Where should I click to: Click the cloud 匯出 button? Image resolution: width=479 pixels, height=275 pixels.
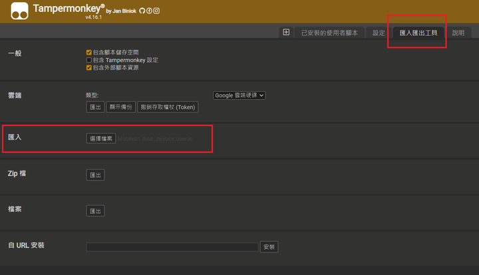95,107
